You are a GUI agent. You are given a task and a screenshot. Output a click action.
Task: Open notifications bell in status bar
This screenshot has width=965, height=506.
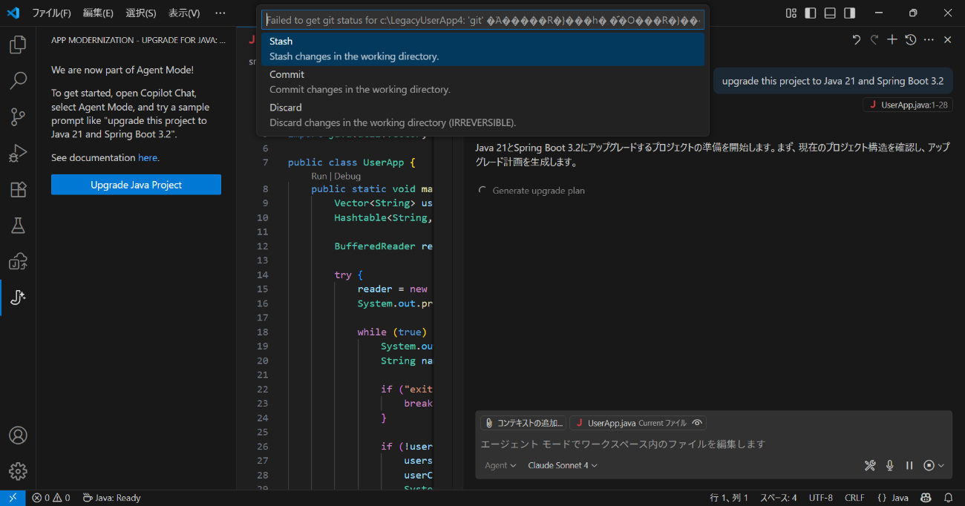click(948, 498)
